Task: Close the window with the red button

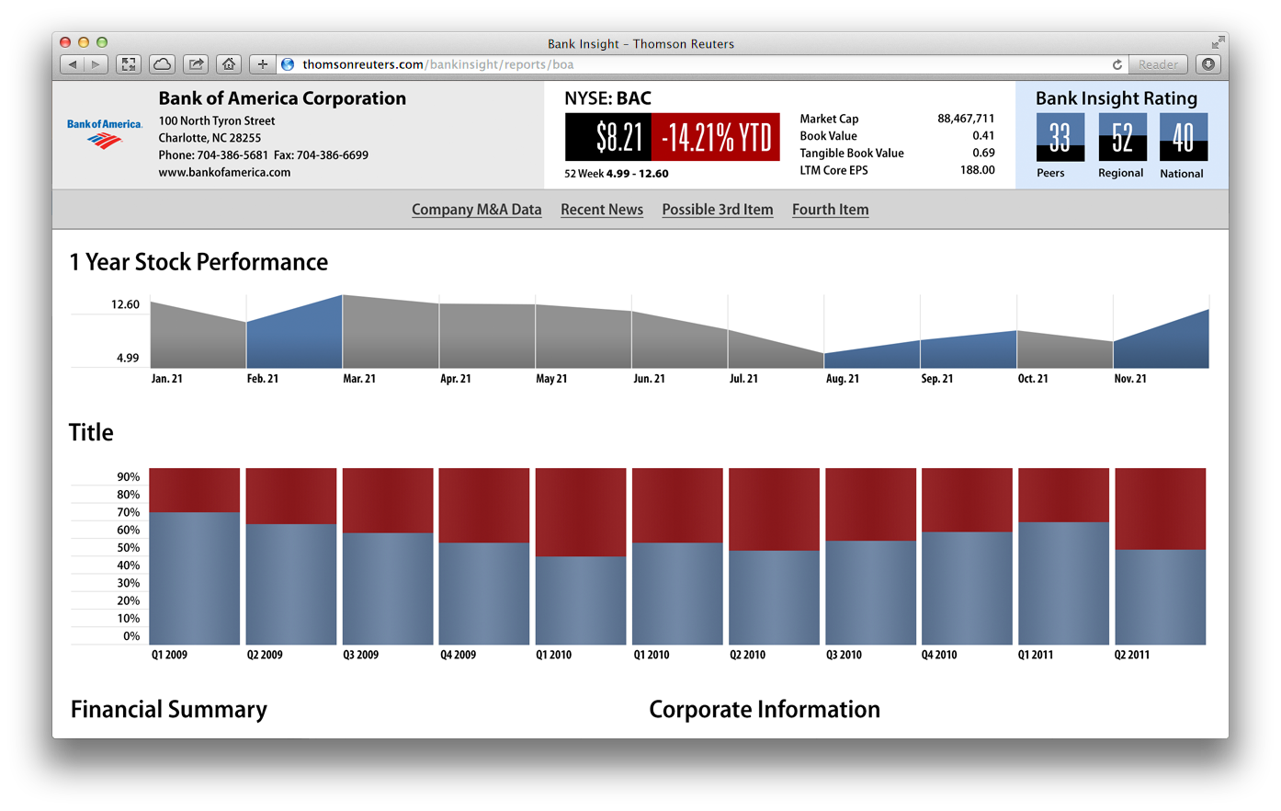Action: coord(65,42)
